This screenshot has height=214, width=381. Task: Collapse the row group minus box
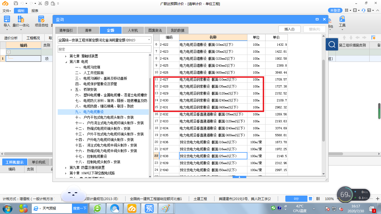pos(8,52)
